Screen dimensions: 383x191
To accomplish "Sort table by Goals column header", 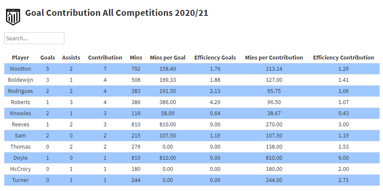I will pos(48,57).
